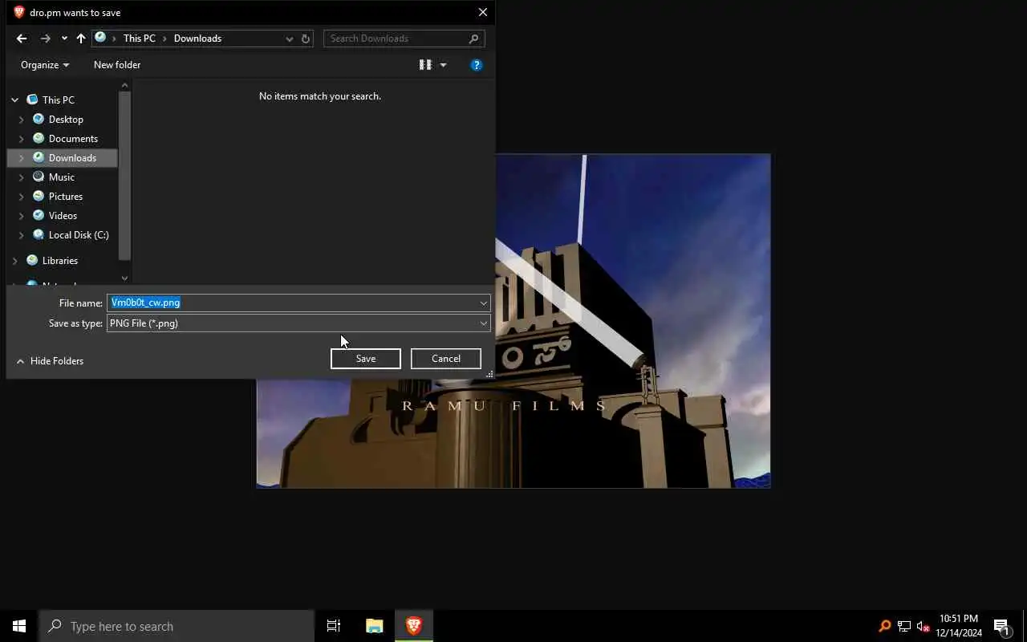
Task: Expand the Documents tree node
Action: pyautogui.click(x=22, y=139)
